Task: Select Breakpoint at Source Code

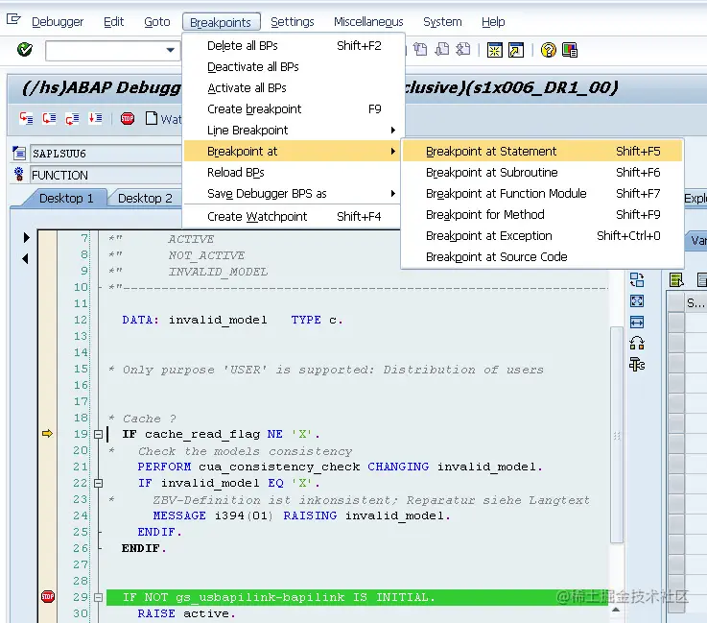Action: coord(542,257)
